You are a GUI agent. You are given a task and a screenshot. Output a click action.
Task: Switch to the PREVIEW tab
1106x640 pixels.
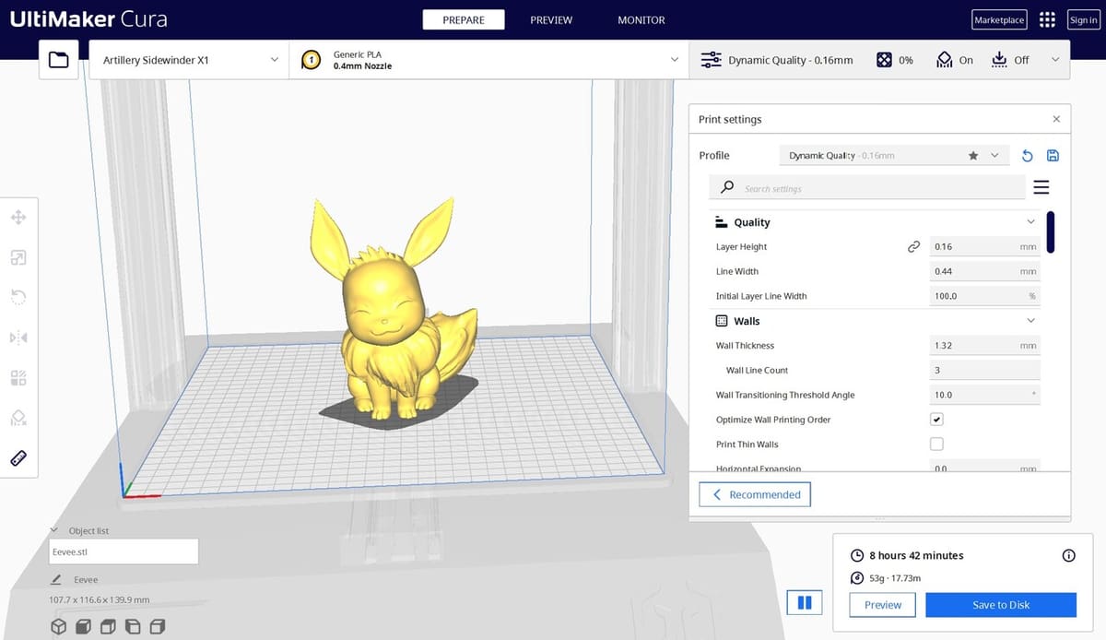click(x=551, y=19)
